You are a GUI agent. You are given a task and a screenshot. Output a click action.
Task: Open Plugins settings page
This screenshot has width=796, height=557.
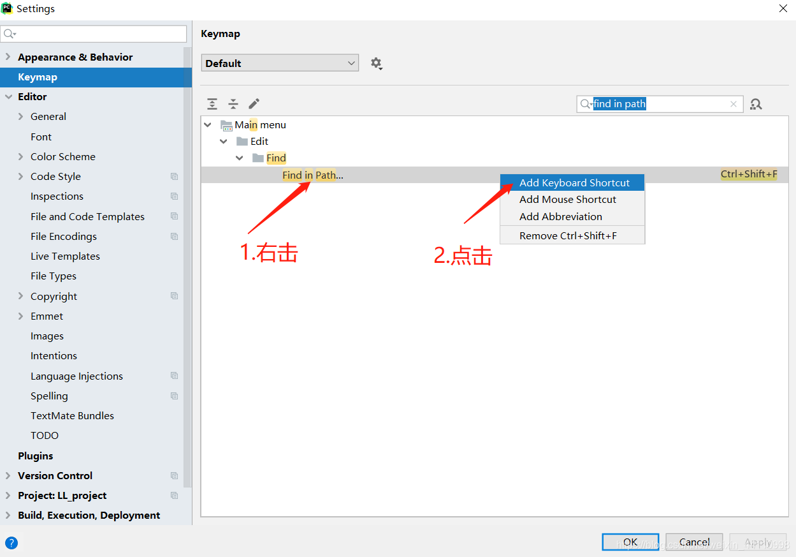click(35, 456)
